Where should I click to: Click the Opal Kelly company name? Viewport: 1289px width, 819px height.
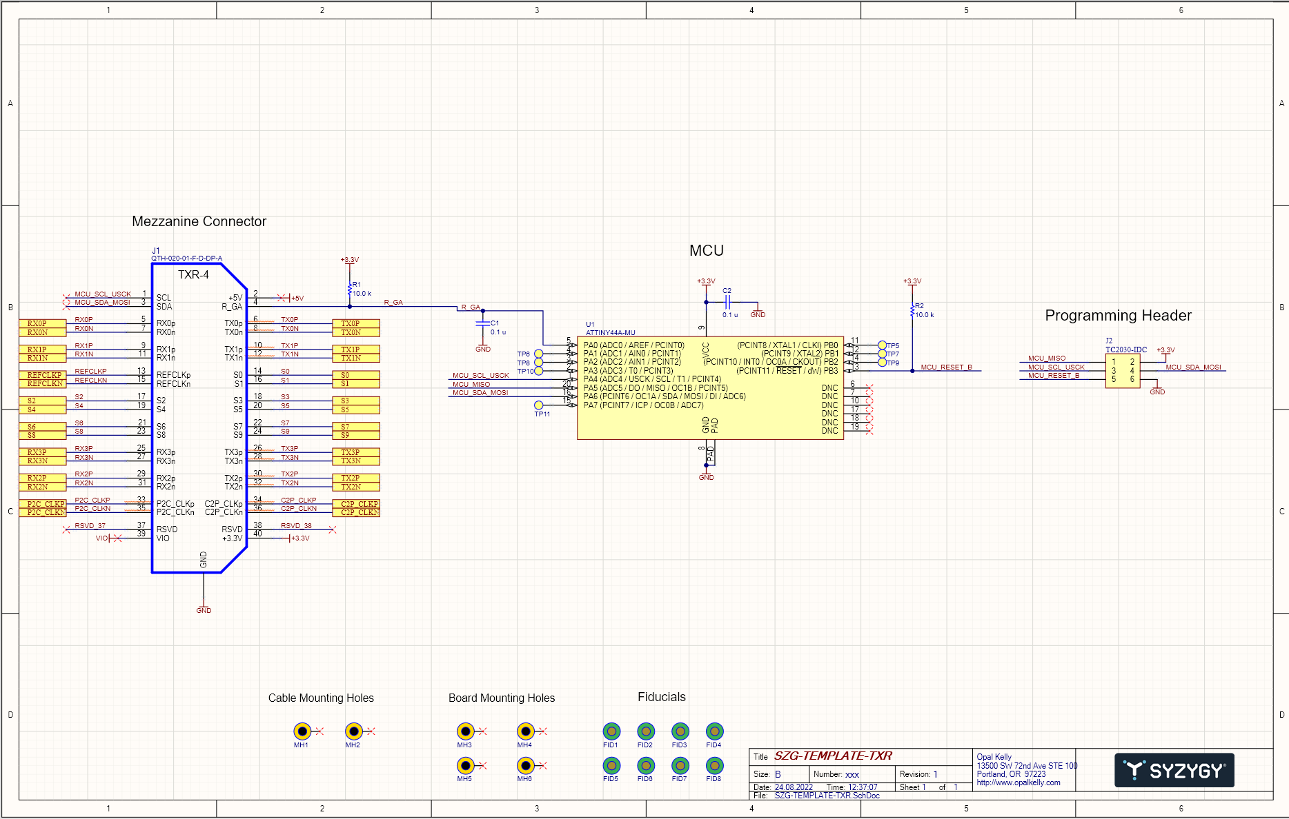click(x=994, y=757)
